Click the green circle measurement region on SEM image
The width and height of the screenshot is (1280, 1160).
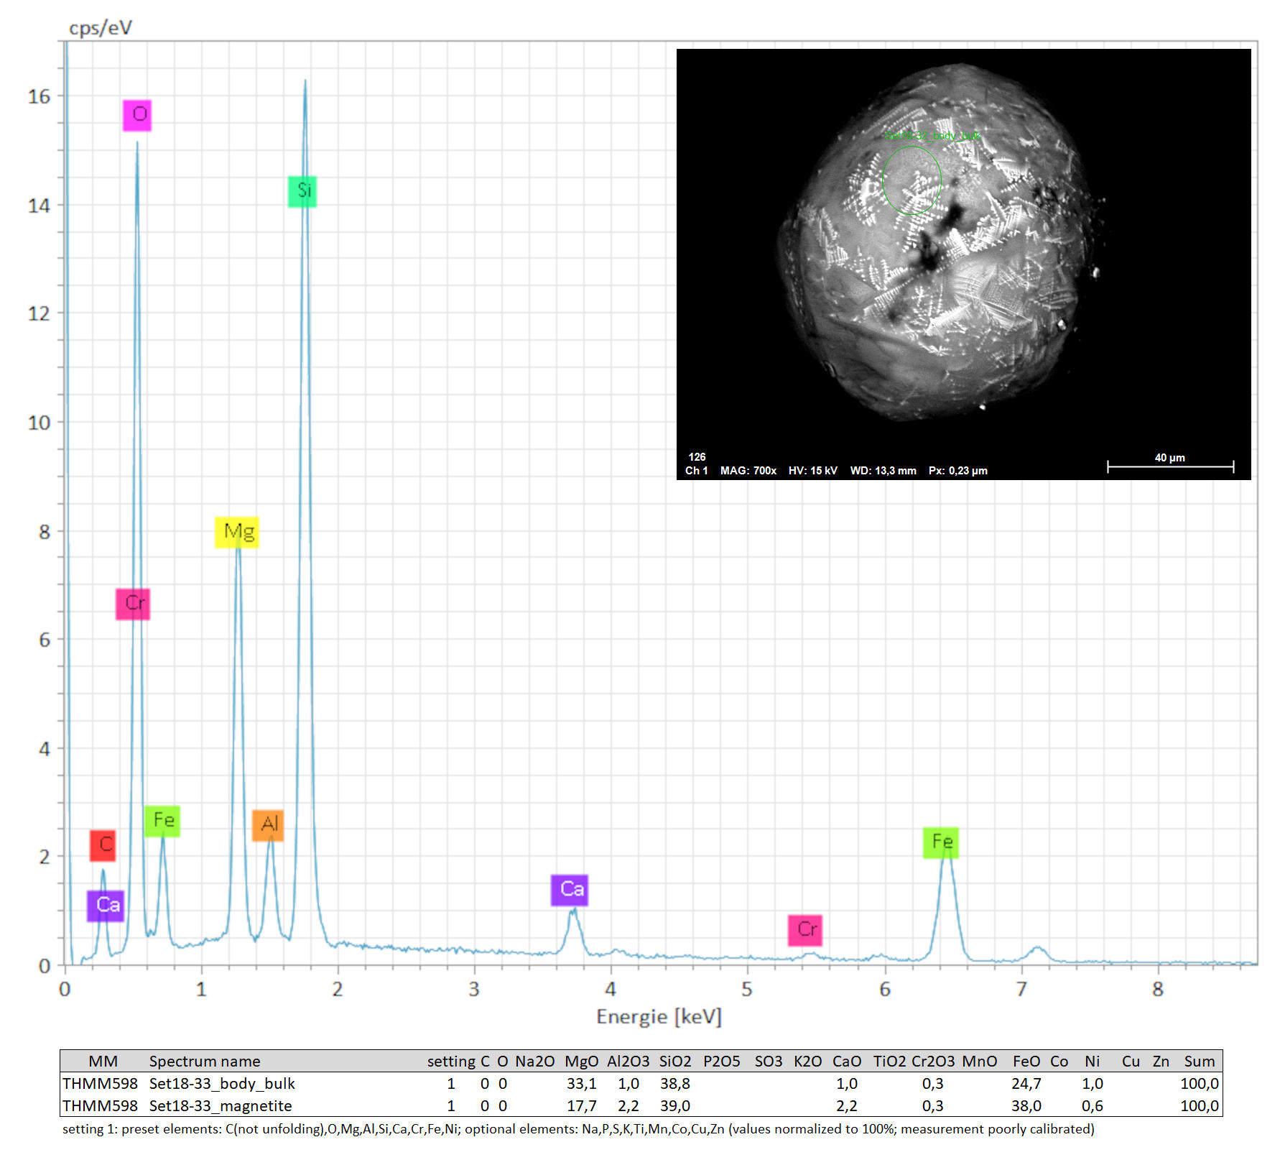tap(912, 180)
